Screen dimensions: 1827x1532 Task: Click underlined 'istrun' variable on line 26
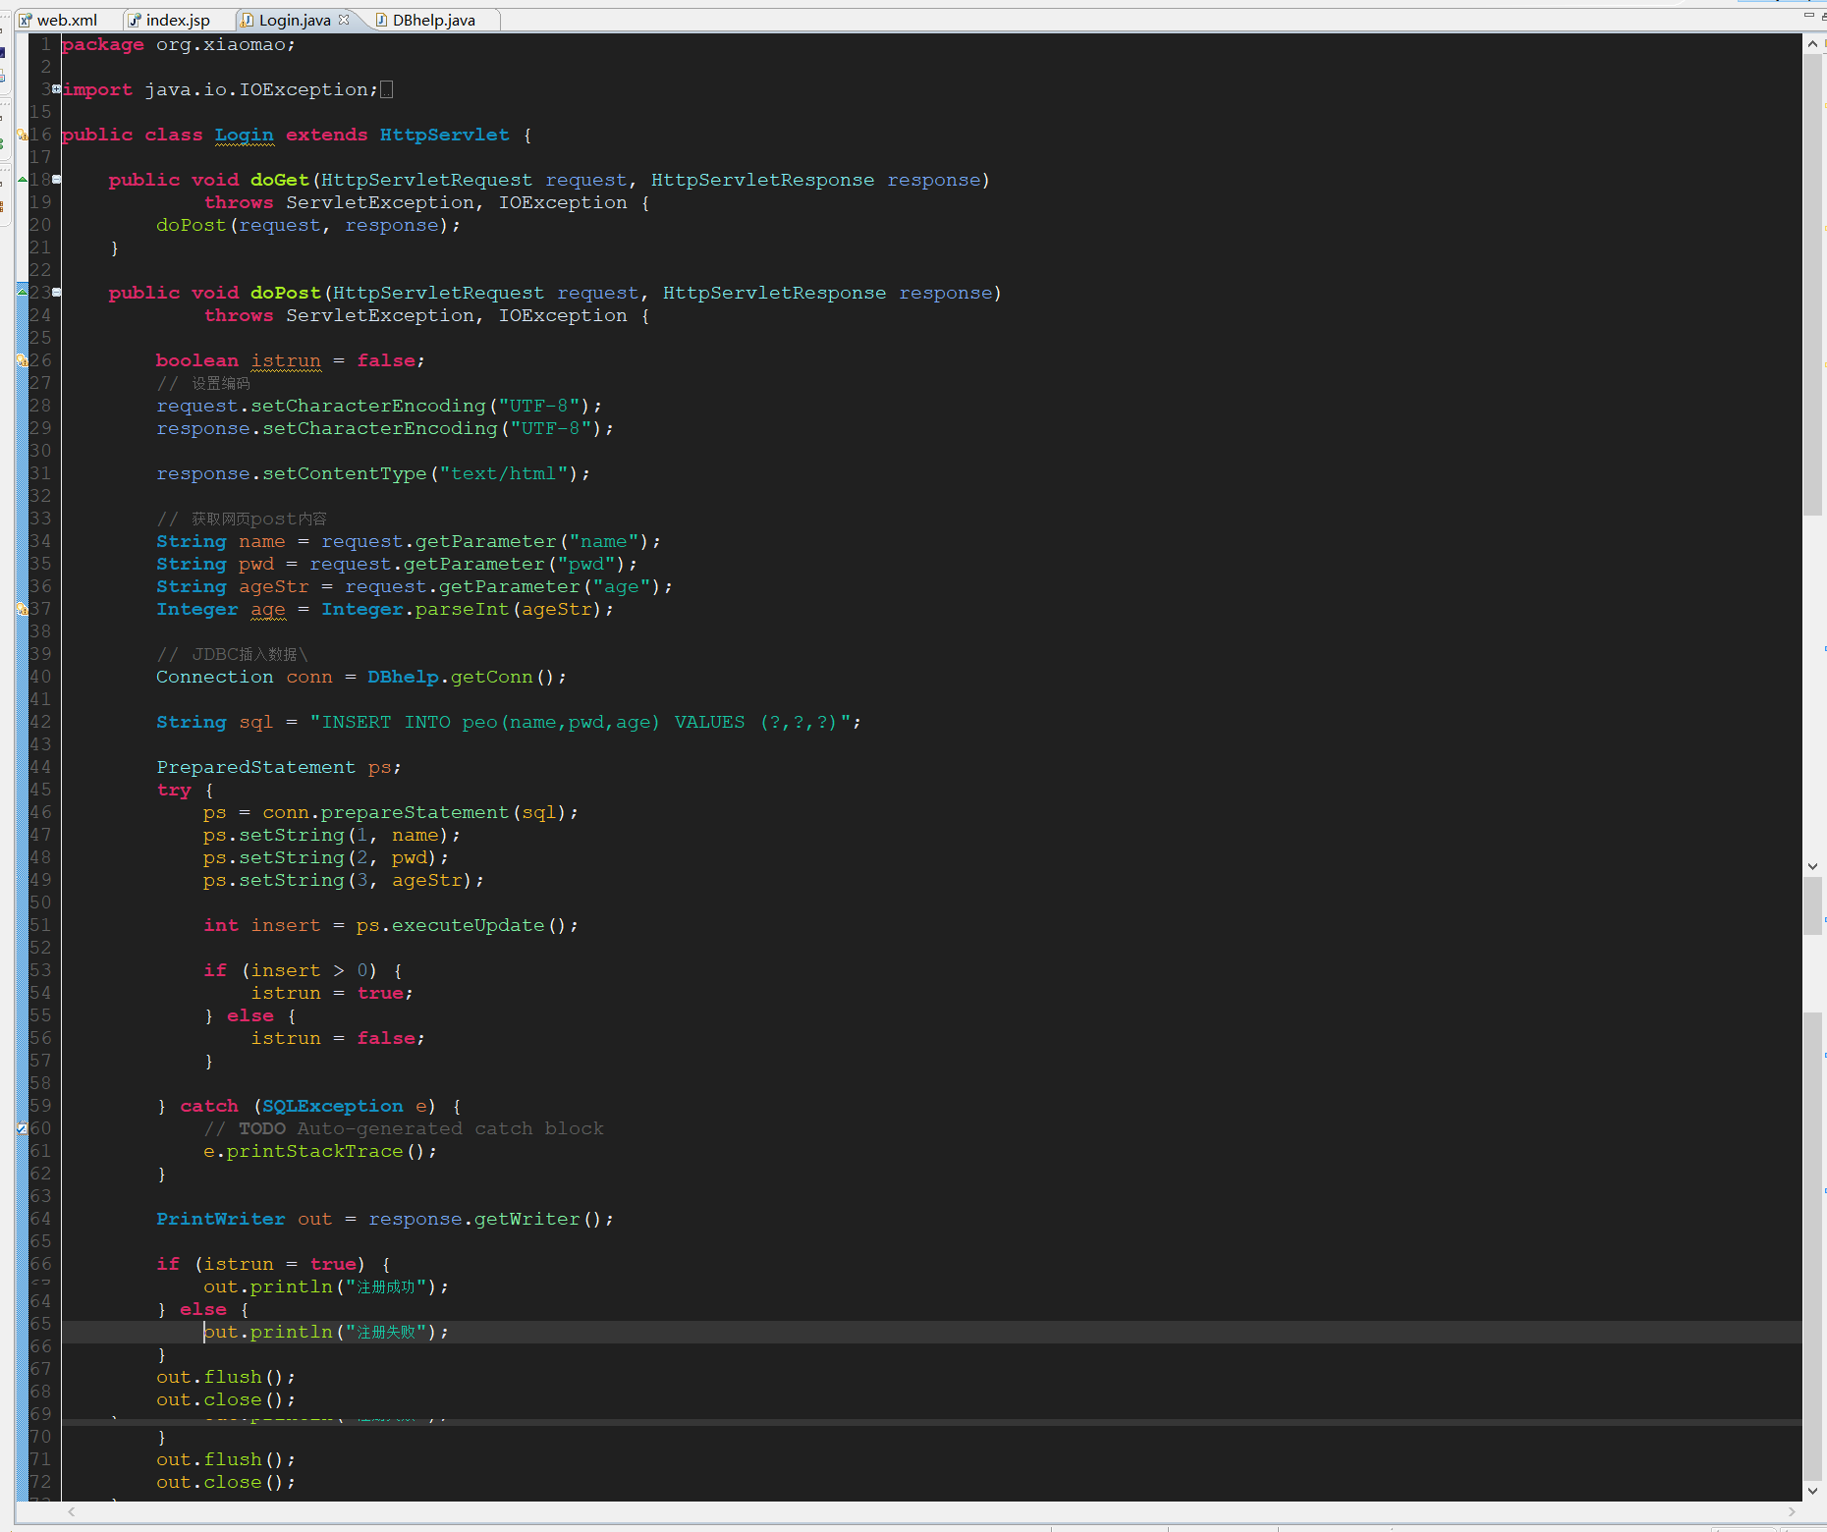286,361
